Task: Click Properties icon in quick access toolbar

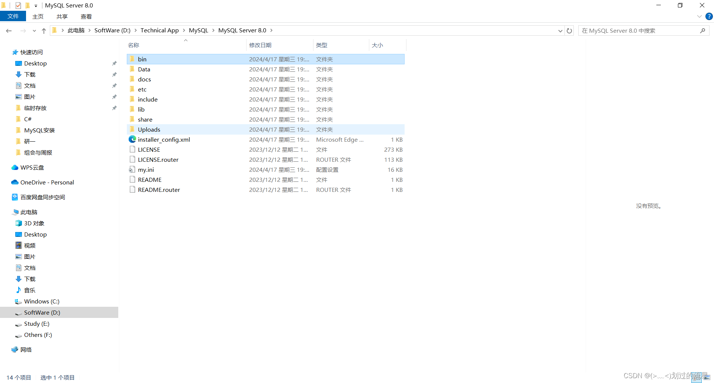Action: point(18,5)
